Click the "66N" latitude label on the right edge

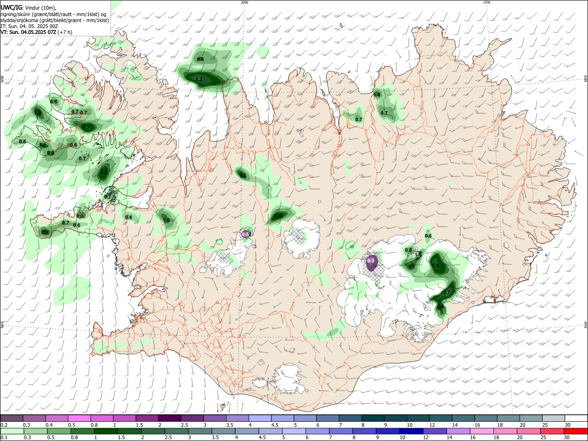pos(586,79)
